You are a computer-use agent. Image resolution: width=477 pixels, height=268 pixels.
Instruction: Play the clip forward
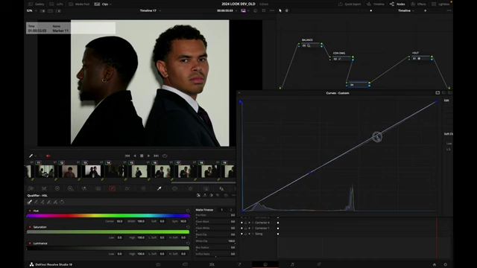pos(148,156)
